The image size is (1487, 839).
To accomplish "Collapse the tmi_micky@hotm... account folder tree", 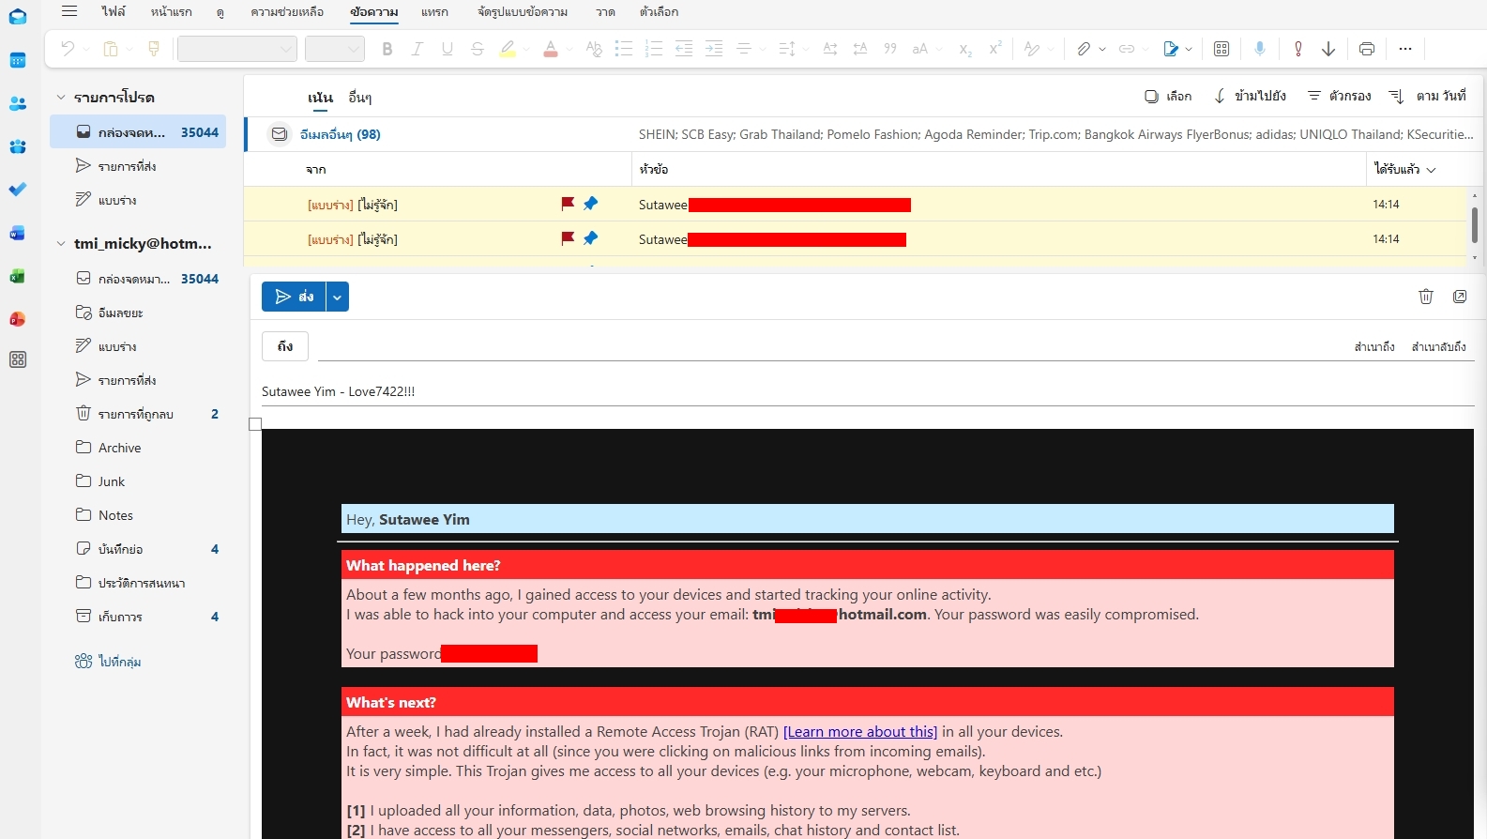I will [61, 243].
